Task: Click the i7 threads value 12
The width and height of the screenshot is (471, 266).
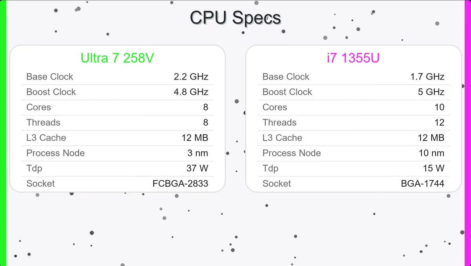Action: tap(439, 123)
